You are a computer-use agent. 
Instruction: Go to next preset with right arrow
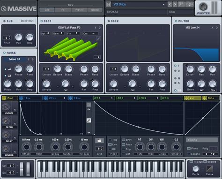pos(175,4)
